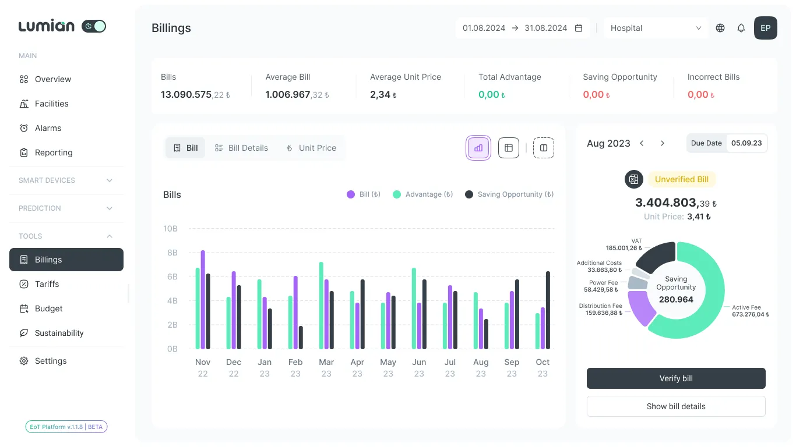Click the globe language icon
Image resolution: width=796 pixels, height=447 pixels.
pyautogui.click(x=720, y=28)
